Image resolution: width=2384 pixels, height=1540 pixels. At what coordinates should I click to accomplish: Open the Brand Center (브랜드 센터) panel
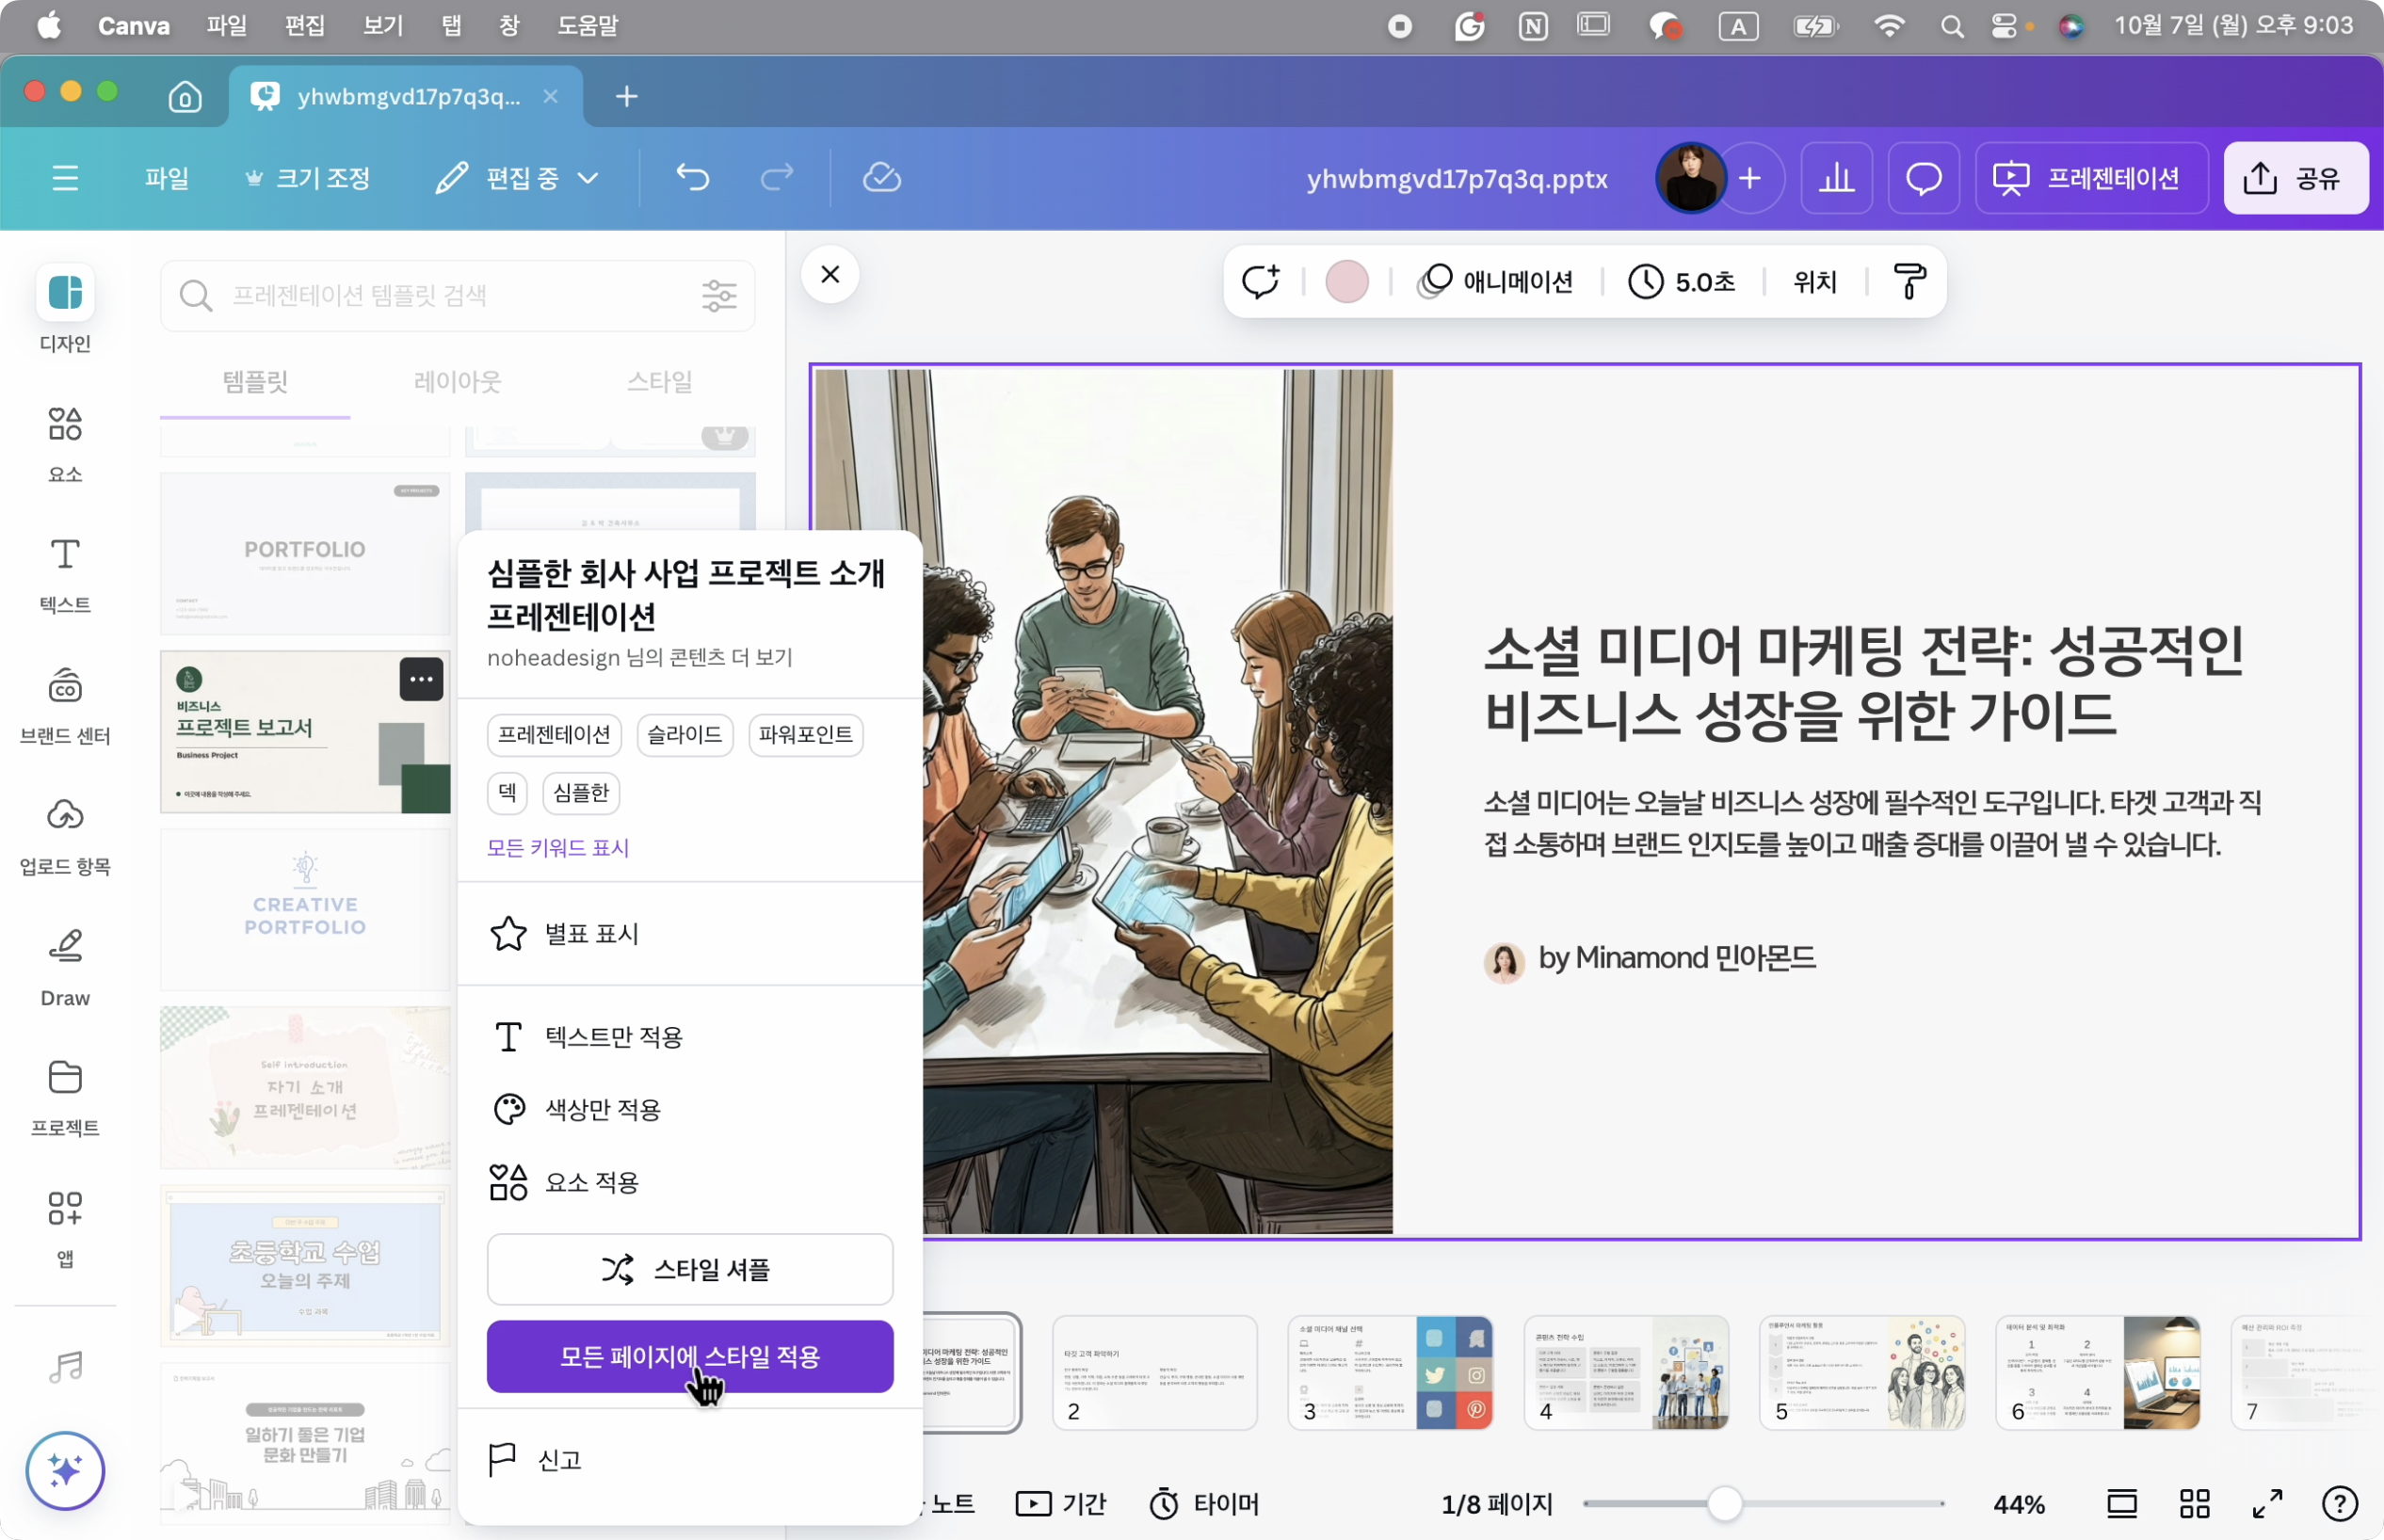click(x=65, y=705)
